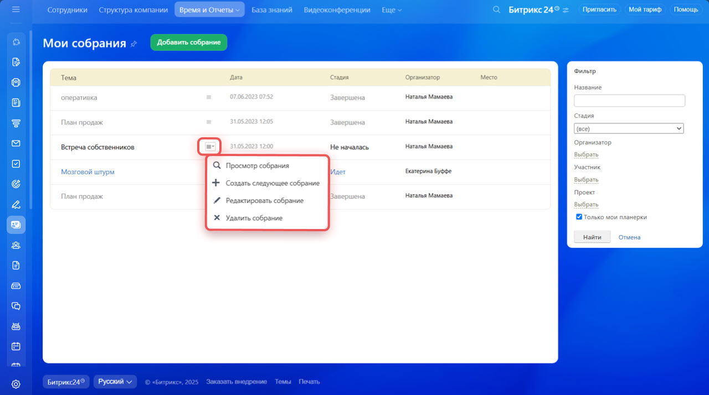Click the Битрикс 24 logo in header
The height and width of the screenshot is (395, 709).
tap(534, 9)
